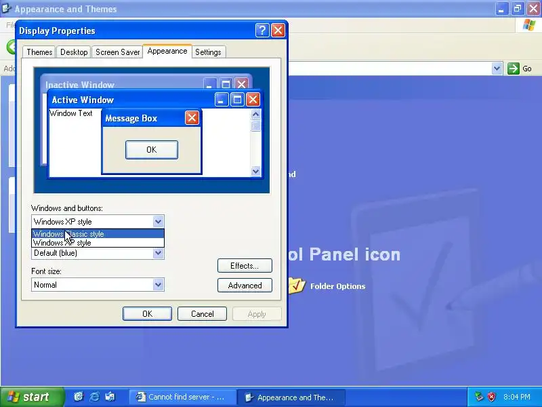The image size is (542, 407).
Task: Switch to the Desktop tab
Action: pos(74,52)
